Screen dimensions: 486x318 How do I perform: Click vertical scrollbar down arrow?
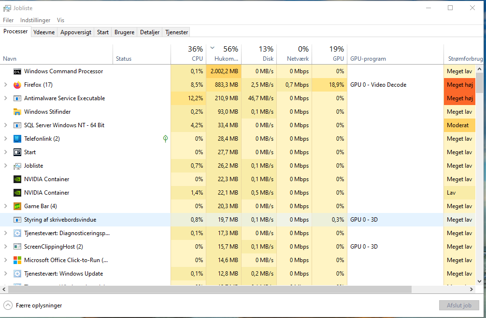(x=480, y=281)
